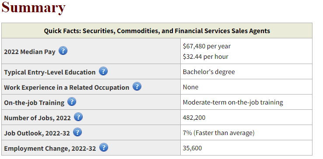Click help icon beside Job Outlook, 2022-32
The image size is (323, 159).
(77, 132)
